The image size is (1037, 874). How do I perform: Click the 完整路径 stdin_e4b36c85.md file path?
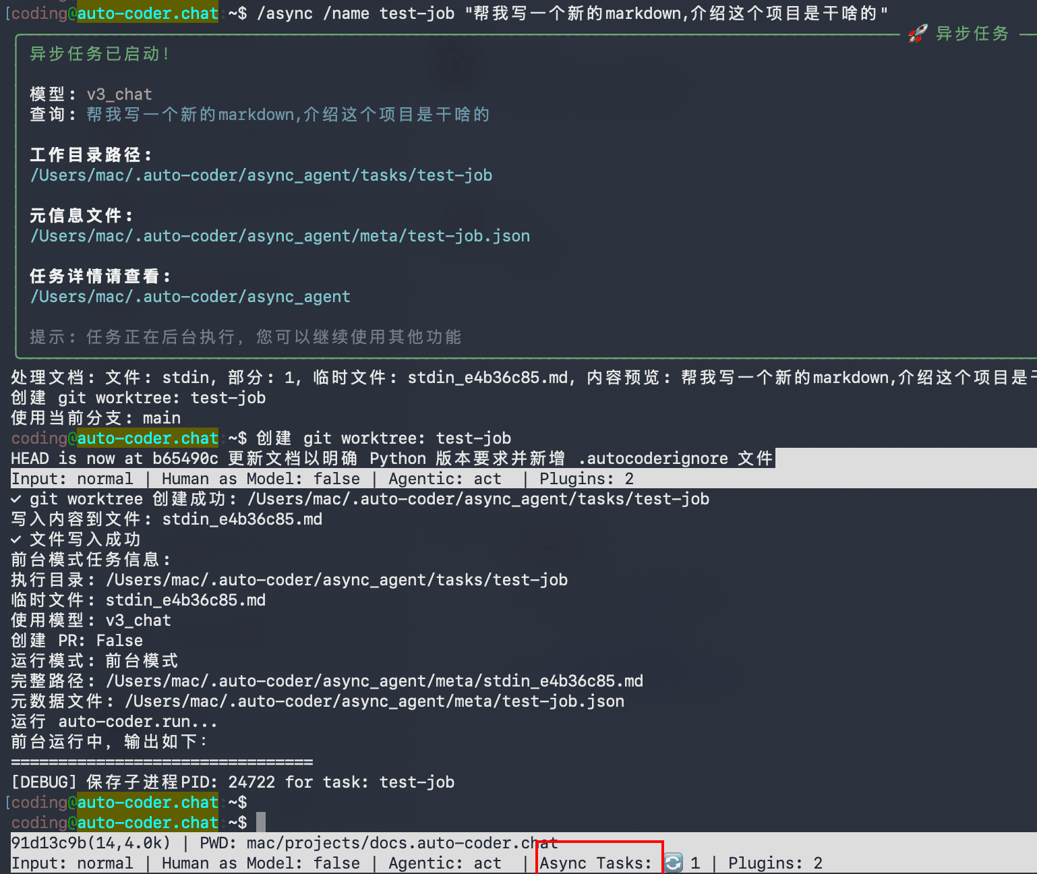click(x=374, y=681)
